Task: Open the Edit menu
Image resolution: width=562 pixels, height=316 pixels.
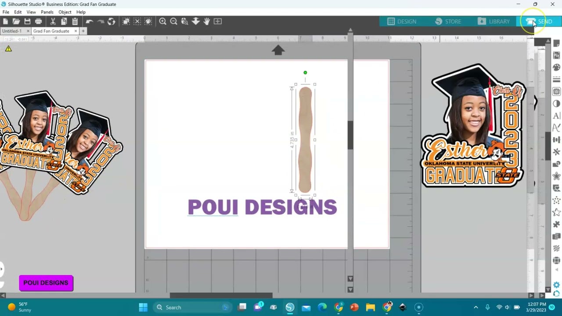Action: coord(18,12)
